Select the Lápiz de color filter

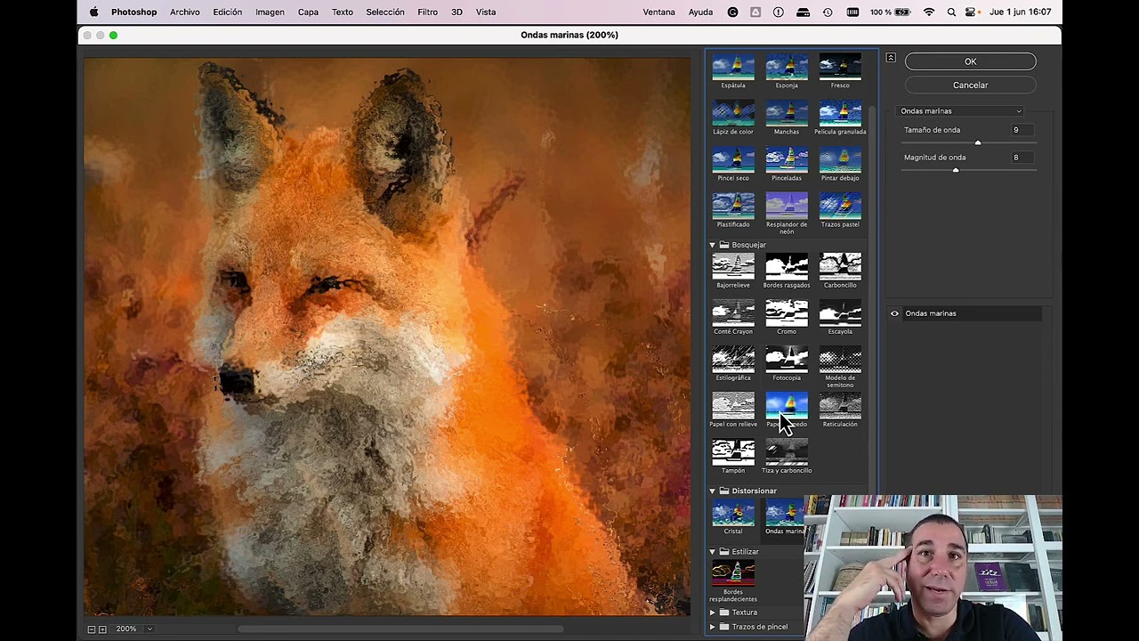[x=733, y=114]
